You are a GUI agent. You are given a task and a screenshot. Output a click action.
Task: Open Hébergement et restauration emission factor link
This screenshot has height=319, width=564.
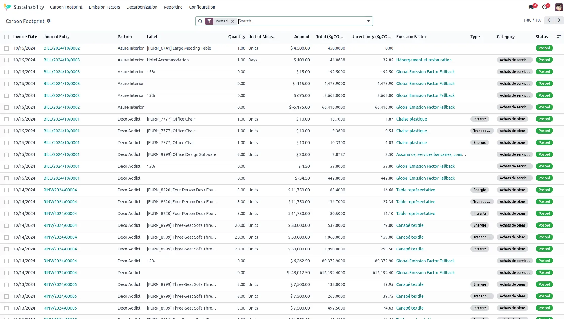click(x=424, y=60)
